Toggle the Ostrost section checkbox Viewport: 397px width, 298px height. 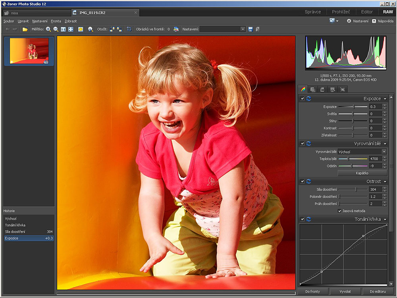point(302,181)
